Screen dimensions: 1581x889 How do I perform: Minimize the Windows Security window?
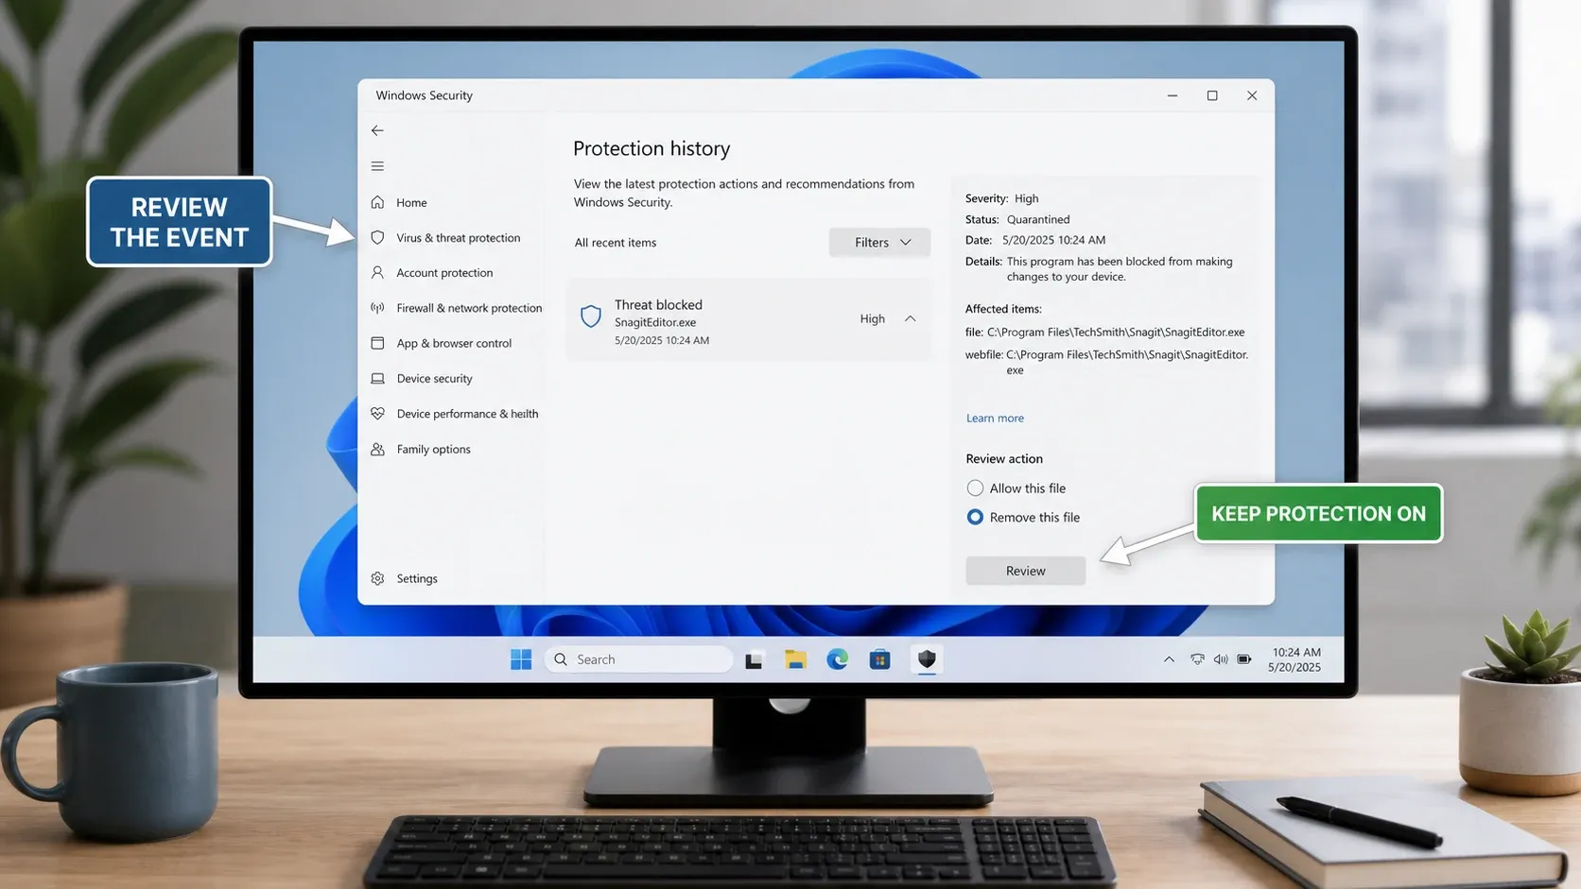tap(1173, 95)
